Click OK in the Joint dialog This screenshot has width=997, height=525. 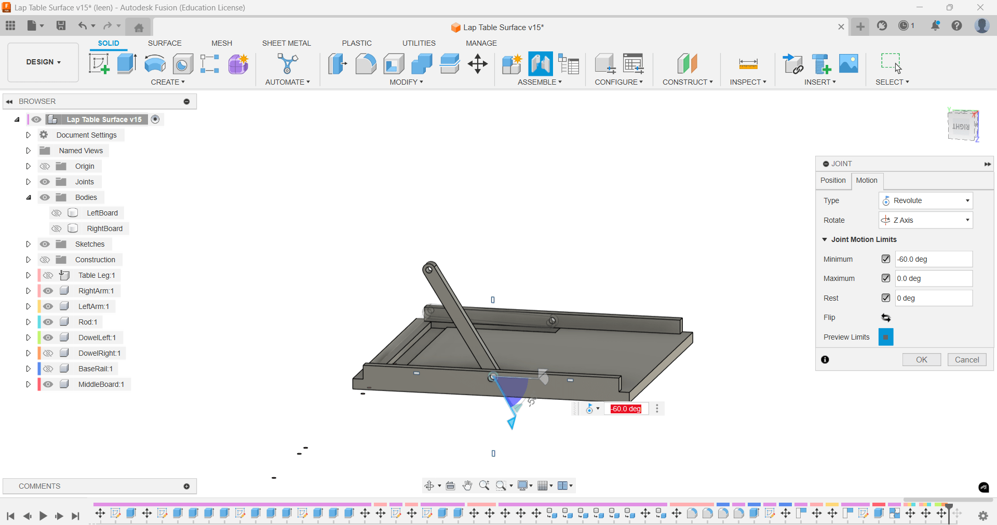921,359
